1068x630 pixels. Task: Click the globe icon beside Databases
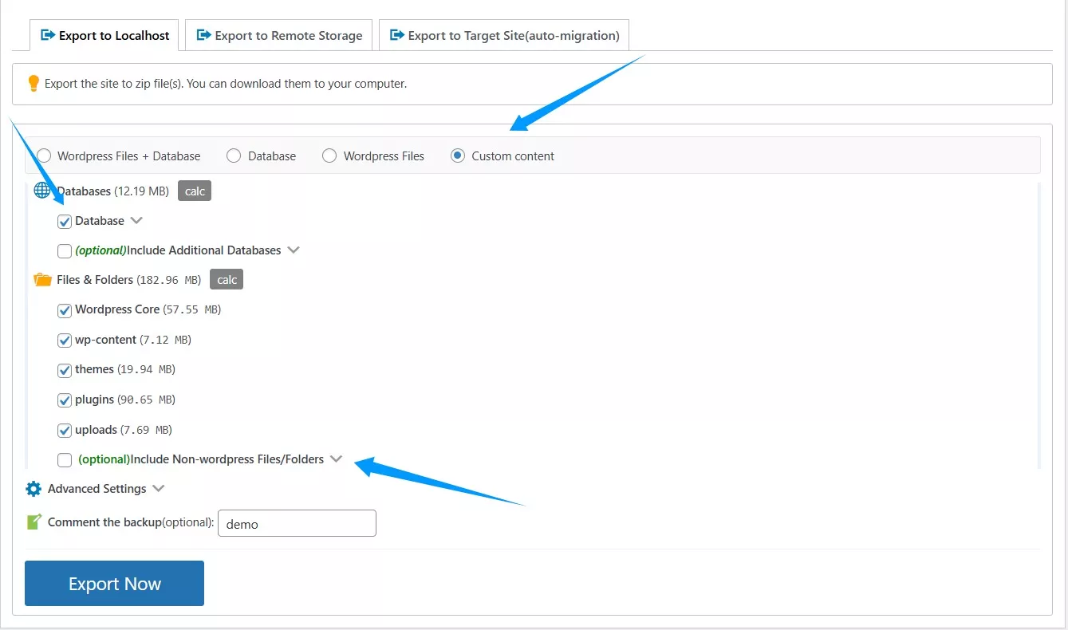coord(42,190)
